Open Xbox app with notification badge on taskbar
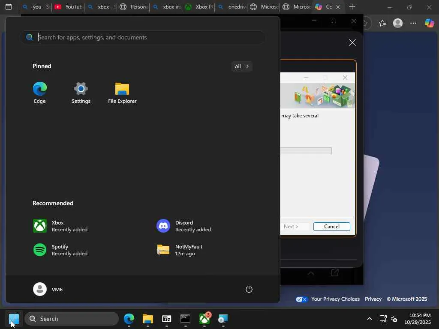Viewport: 439px width, 329px height. click(x=204, y=319)
